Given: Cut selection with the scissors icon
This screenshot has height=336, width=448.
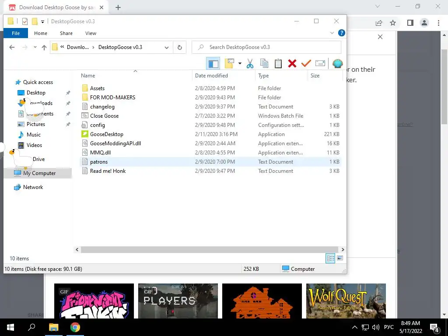Looking at the screenshot, I should point(250,63).
